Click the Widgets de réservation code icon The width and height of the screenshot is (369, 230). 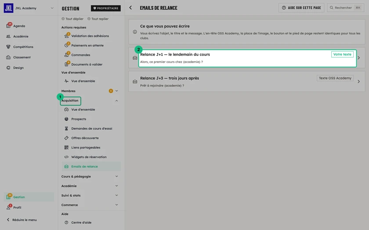(x=66, y=157)
